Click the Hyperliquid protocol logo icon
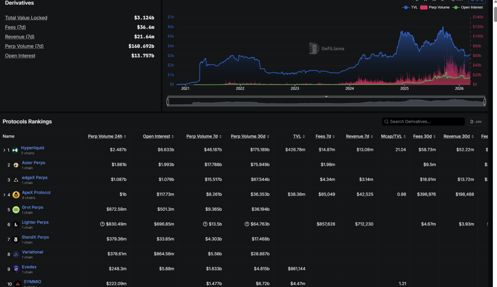The height and width of the screenshot is (287, 497). [15, 150]
